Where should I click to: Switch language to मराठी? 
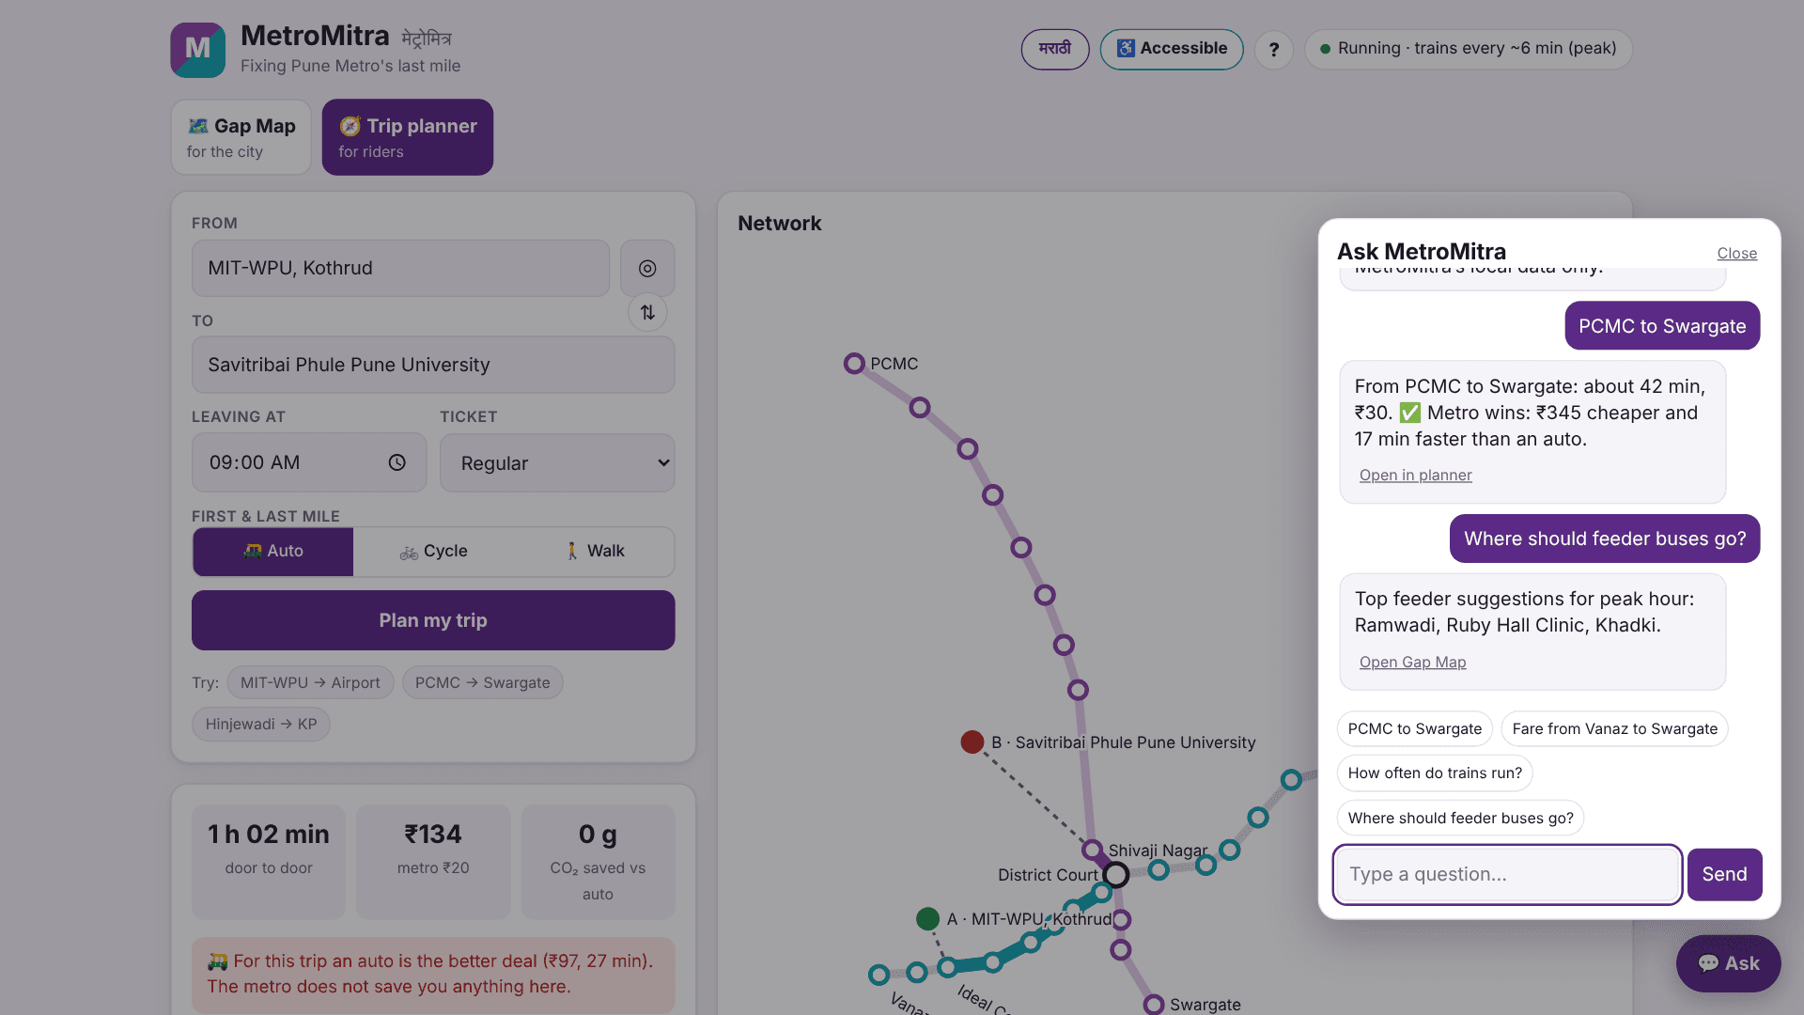pyautogui.click(x=1055, y=49)
